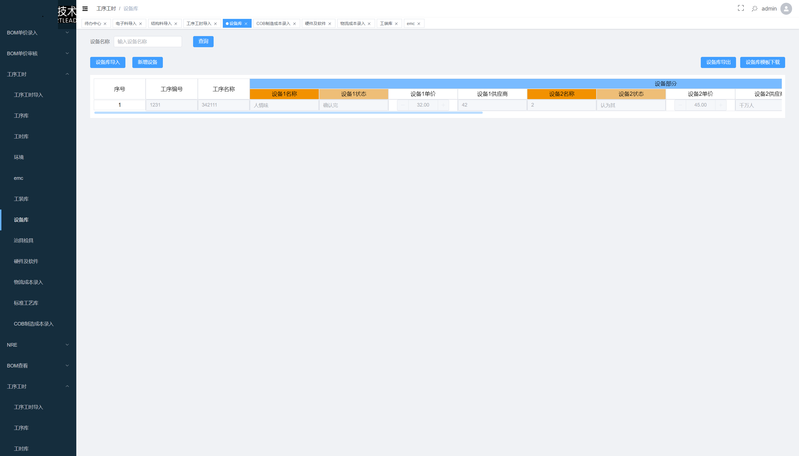The width and height of the screenshot is (799, 456).
Task: Click the 设备1状态 field 确认完
Action: [x=354, y=105]
